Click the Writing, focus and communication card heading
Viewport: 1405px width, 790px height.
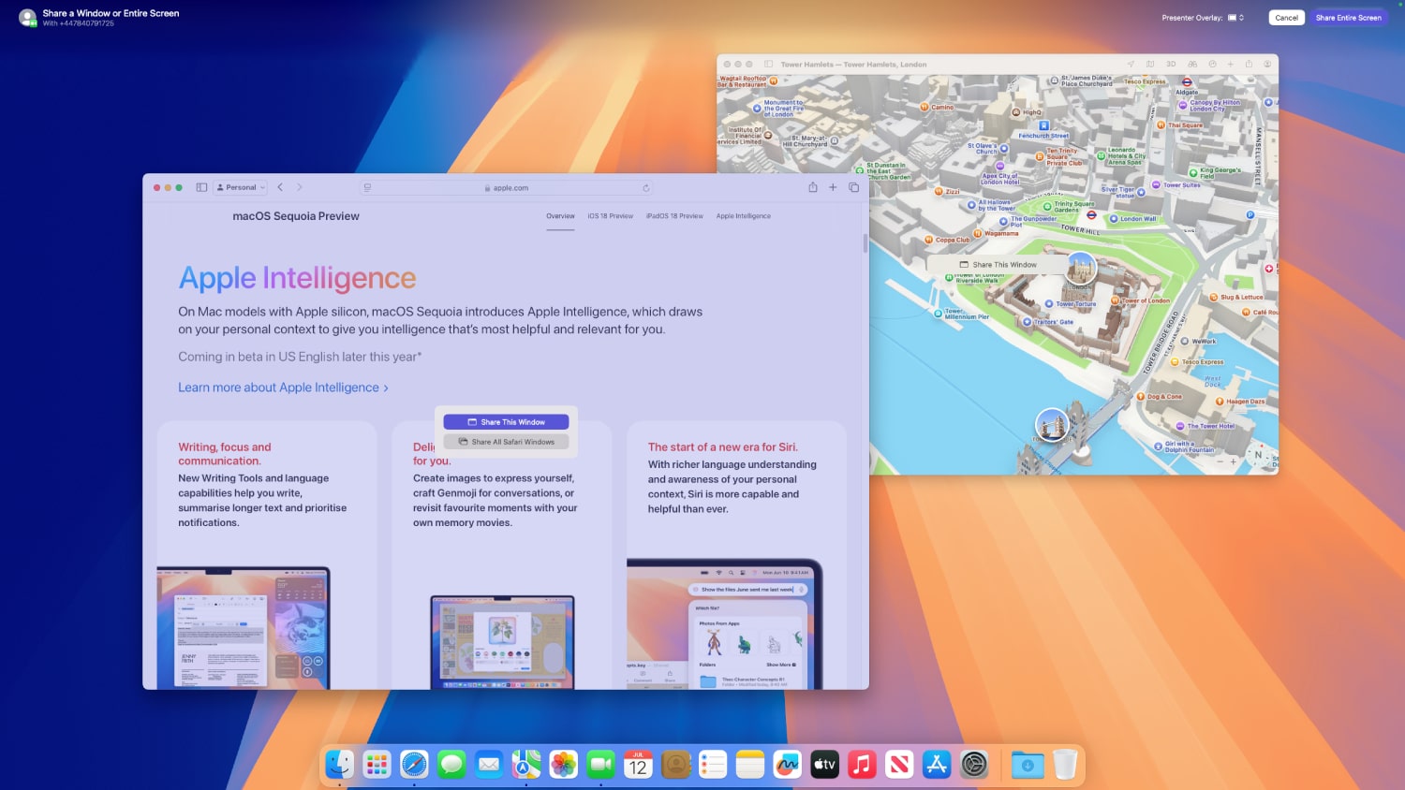[225, 454]
